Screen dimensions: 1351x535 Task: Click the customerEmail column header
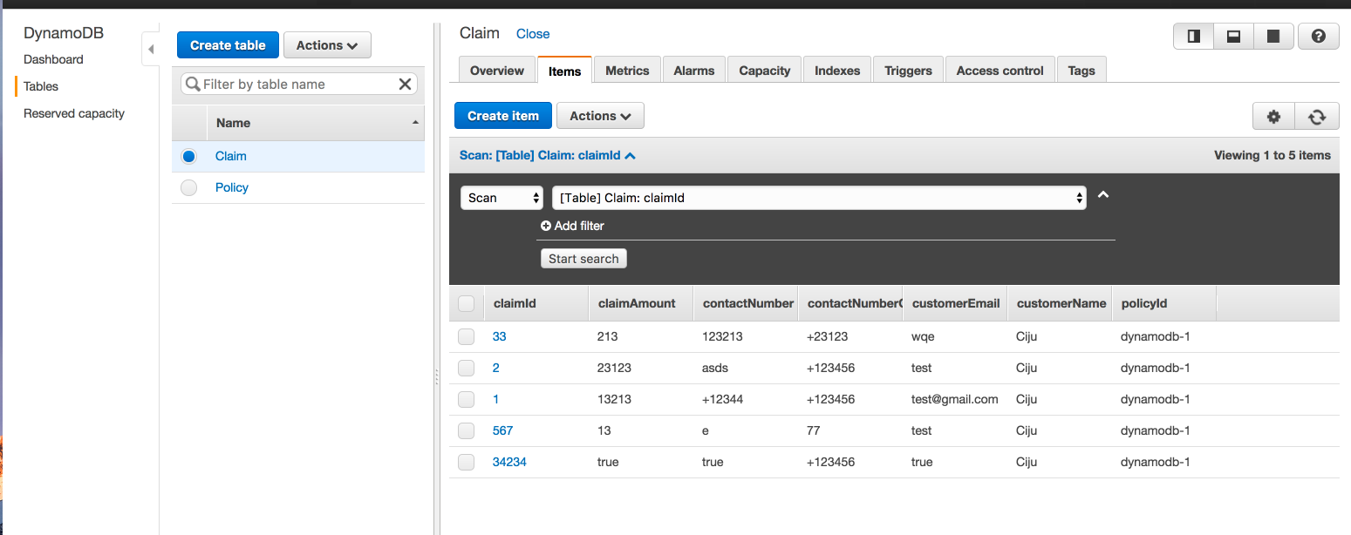(x=955, y=303)
